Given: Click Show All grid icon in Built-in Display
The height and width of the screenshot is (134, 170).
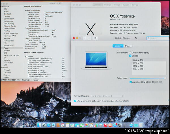Looking at the screenshot, I should coord(95,38).
